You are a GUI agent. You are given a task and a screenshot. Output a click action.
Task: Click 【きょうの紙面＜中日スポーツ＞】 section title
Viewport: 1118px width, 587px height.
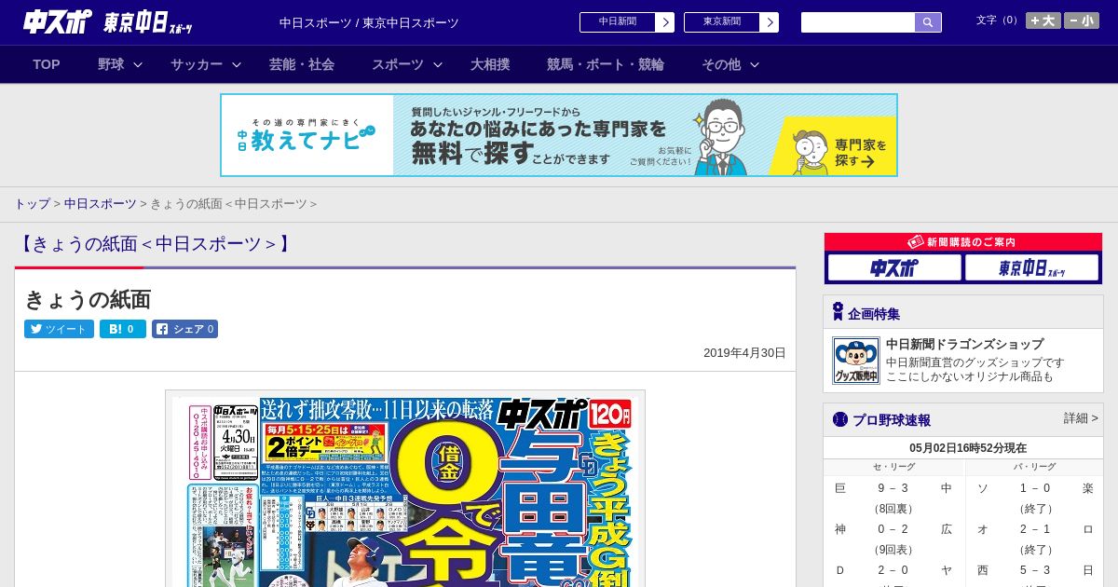click(x=155, y=244)
